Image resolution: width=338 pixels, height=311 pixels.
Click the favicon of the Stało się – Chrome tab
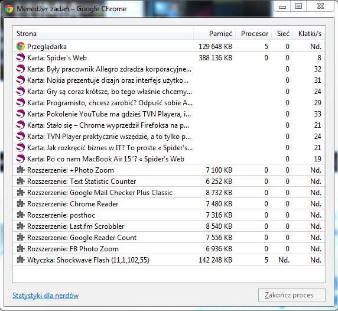(x=21, y=125)
